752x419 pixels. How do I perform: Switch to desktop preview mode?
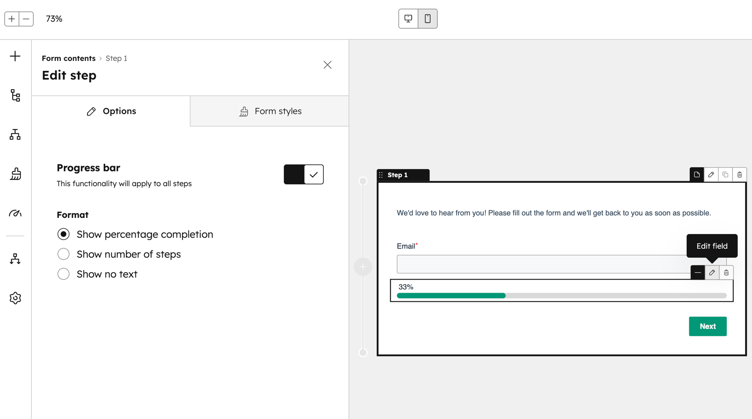pos(408,18)
